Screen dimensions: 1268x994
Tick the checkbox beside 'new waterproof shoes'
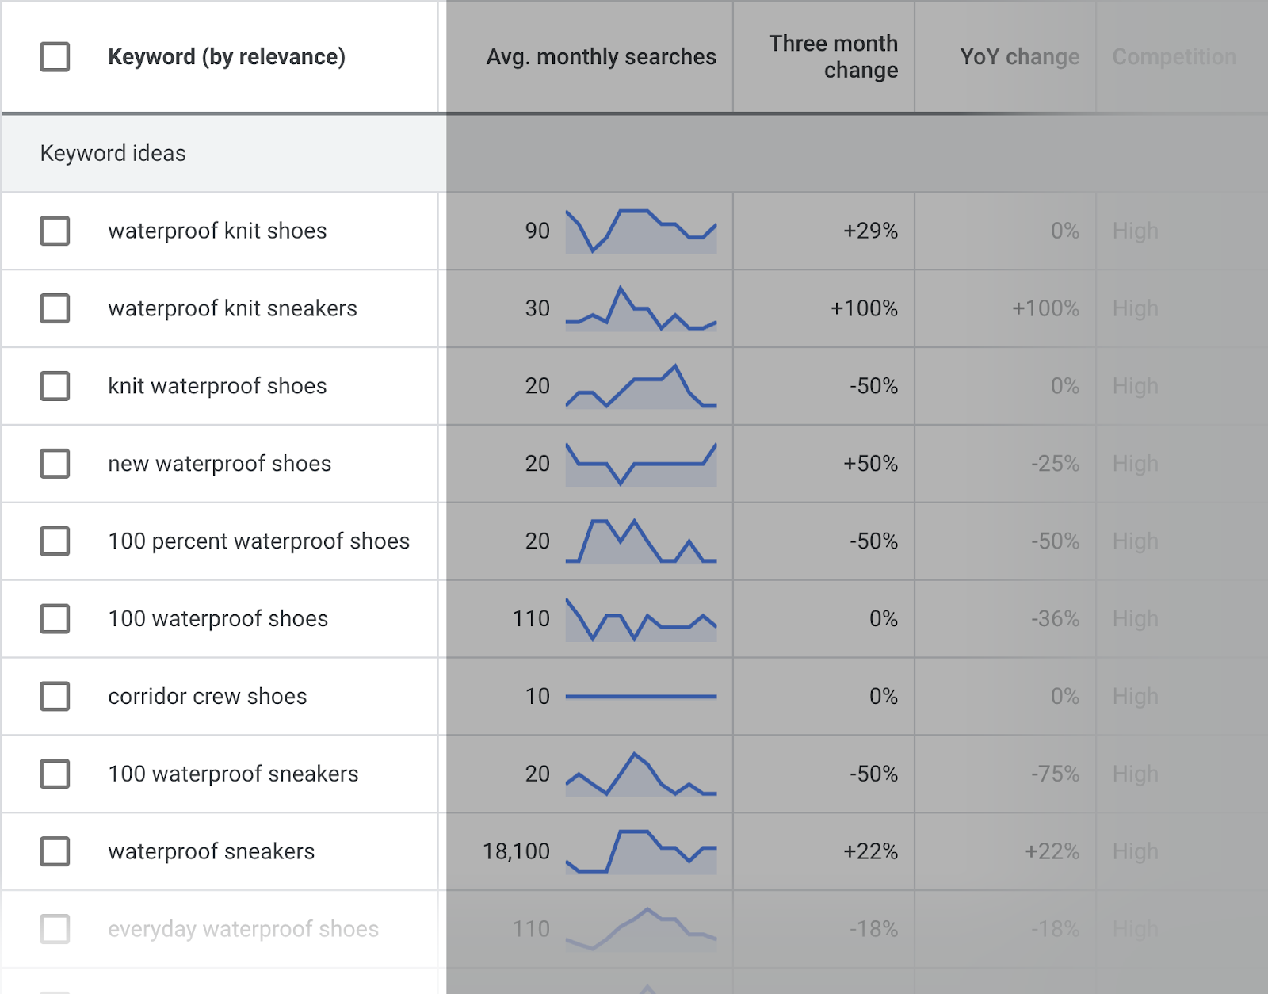[x=54, y=465]
